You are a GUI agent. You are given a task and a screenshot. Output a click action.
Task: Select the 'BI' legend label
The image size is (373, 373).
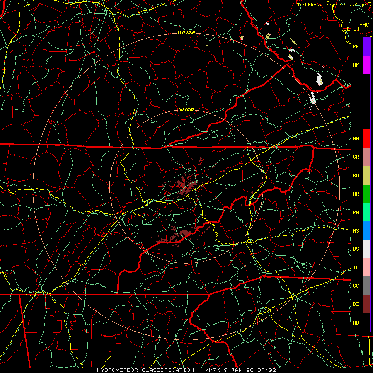click(356, 304)
